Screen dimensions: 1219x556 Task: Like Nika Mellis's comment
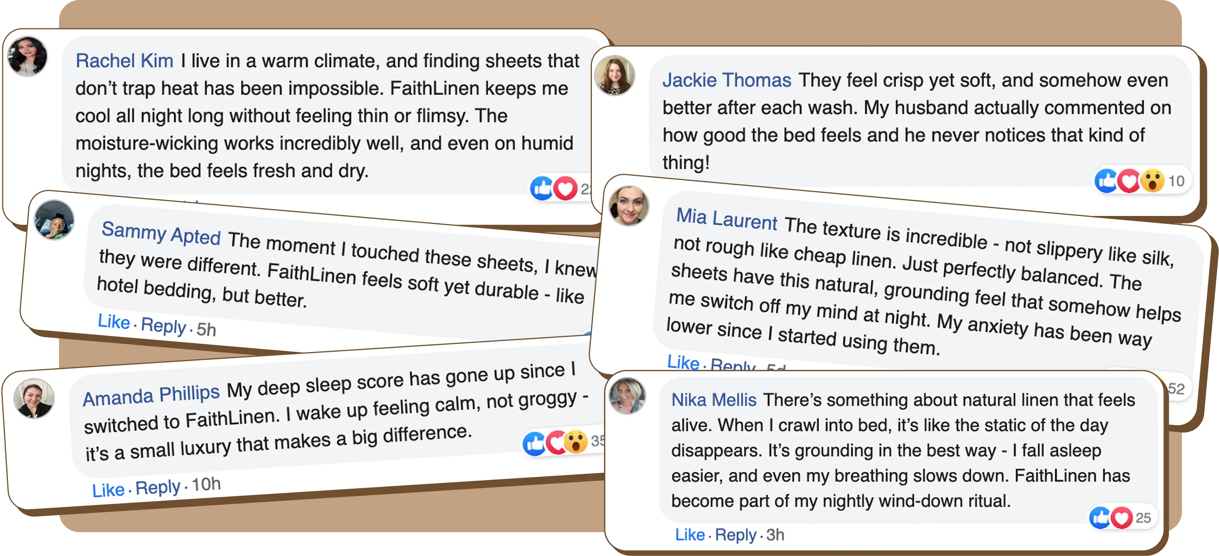[x=690, y=535]
